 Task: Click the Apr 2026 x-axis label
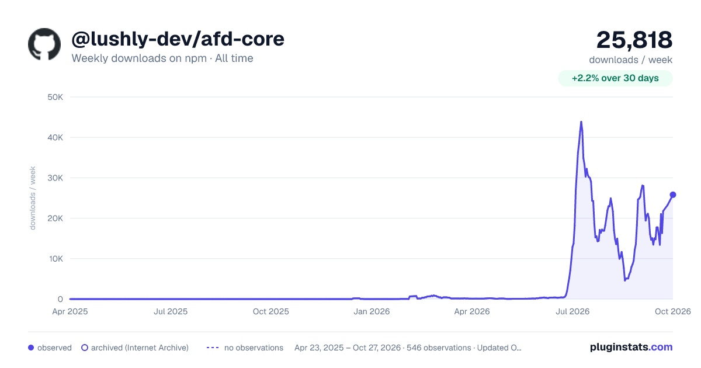coord(471,311)
